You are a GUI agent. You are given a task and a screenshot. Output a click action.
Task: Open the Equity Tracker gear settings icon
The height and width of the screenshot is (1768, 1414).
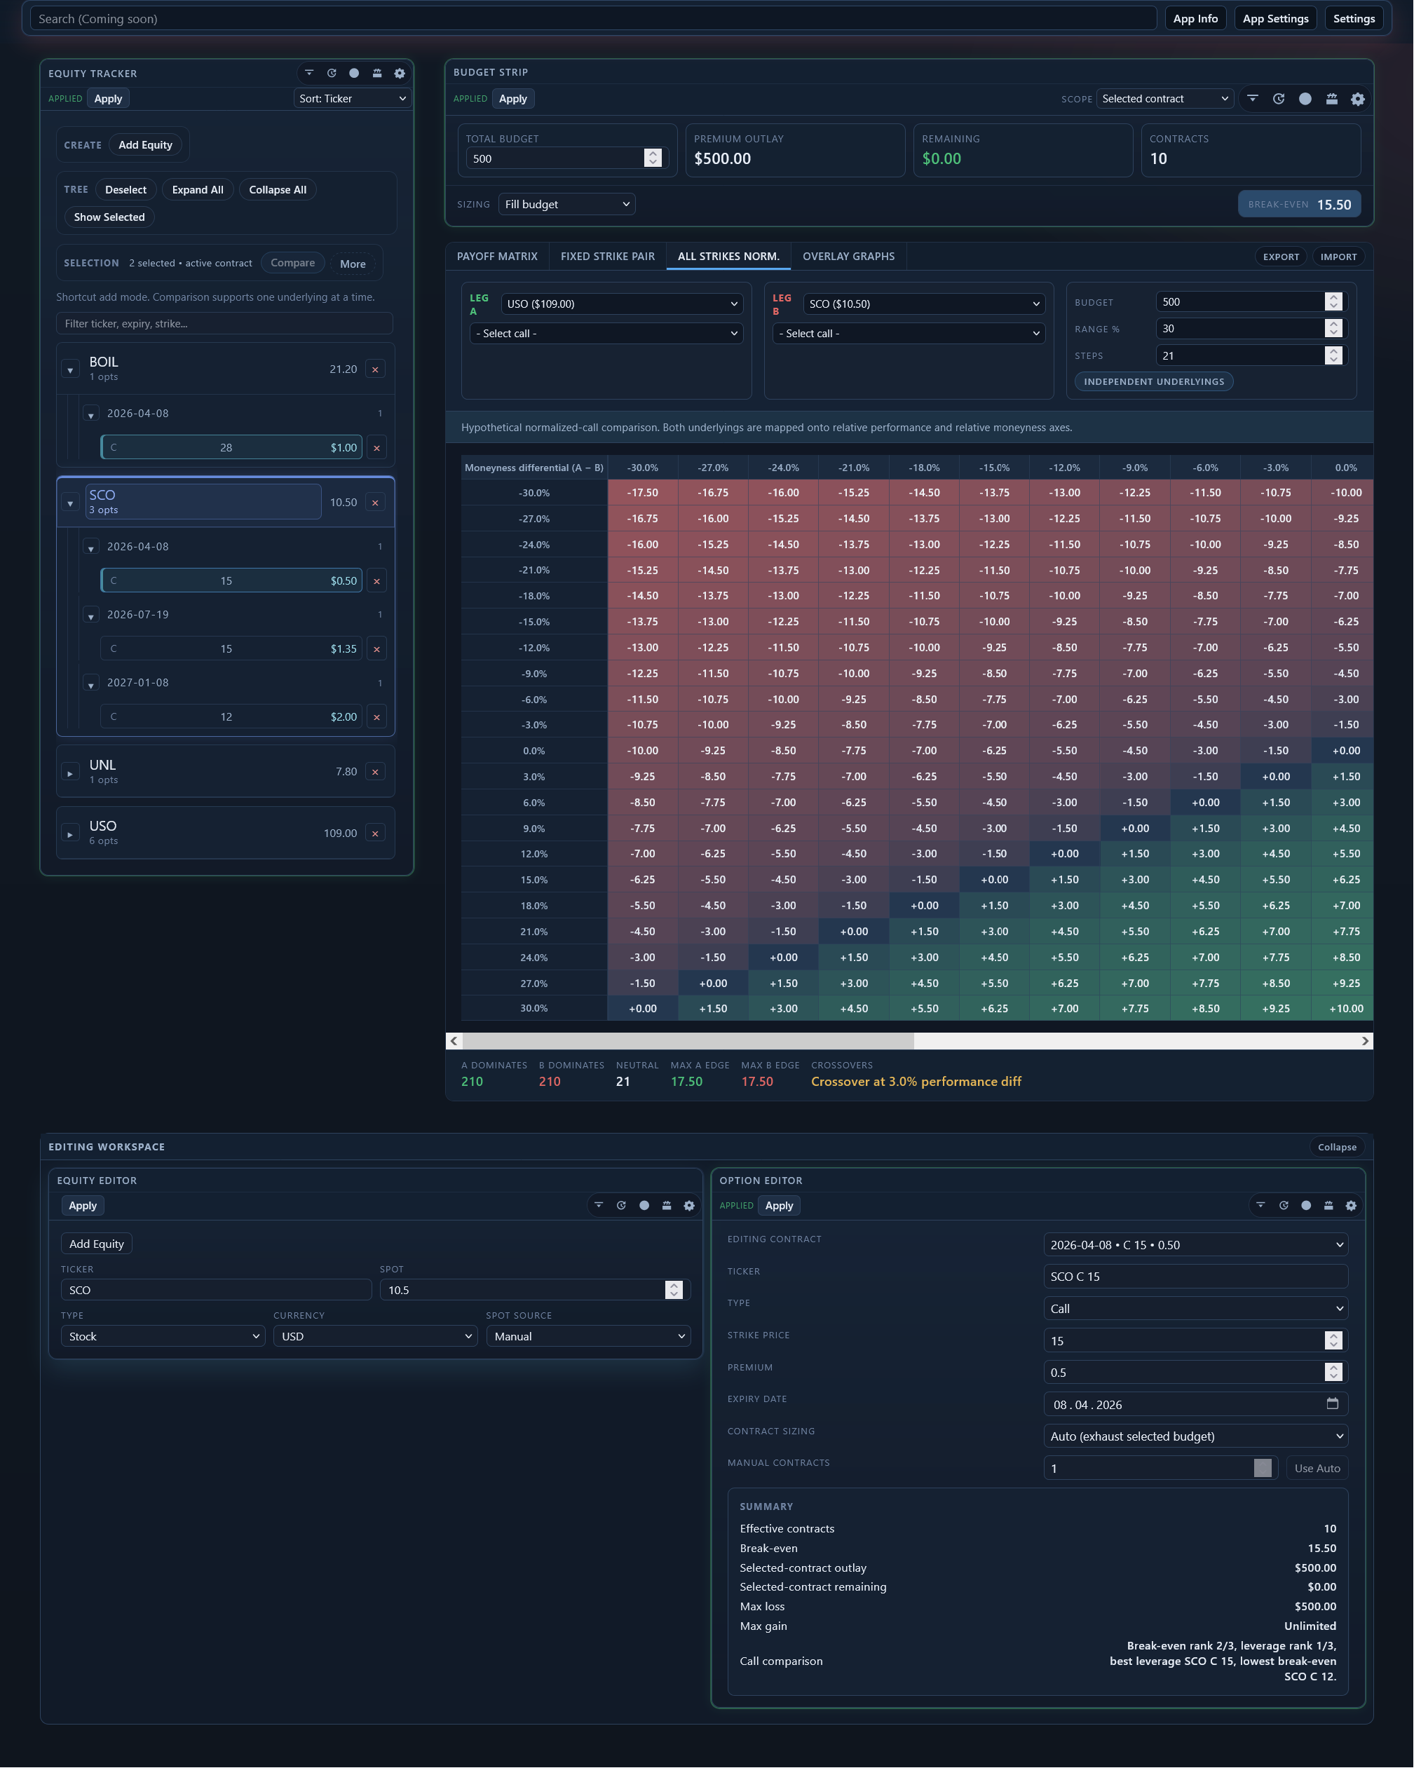(400, 73)
